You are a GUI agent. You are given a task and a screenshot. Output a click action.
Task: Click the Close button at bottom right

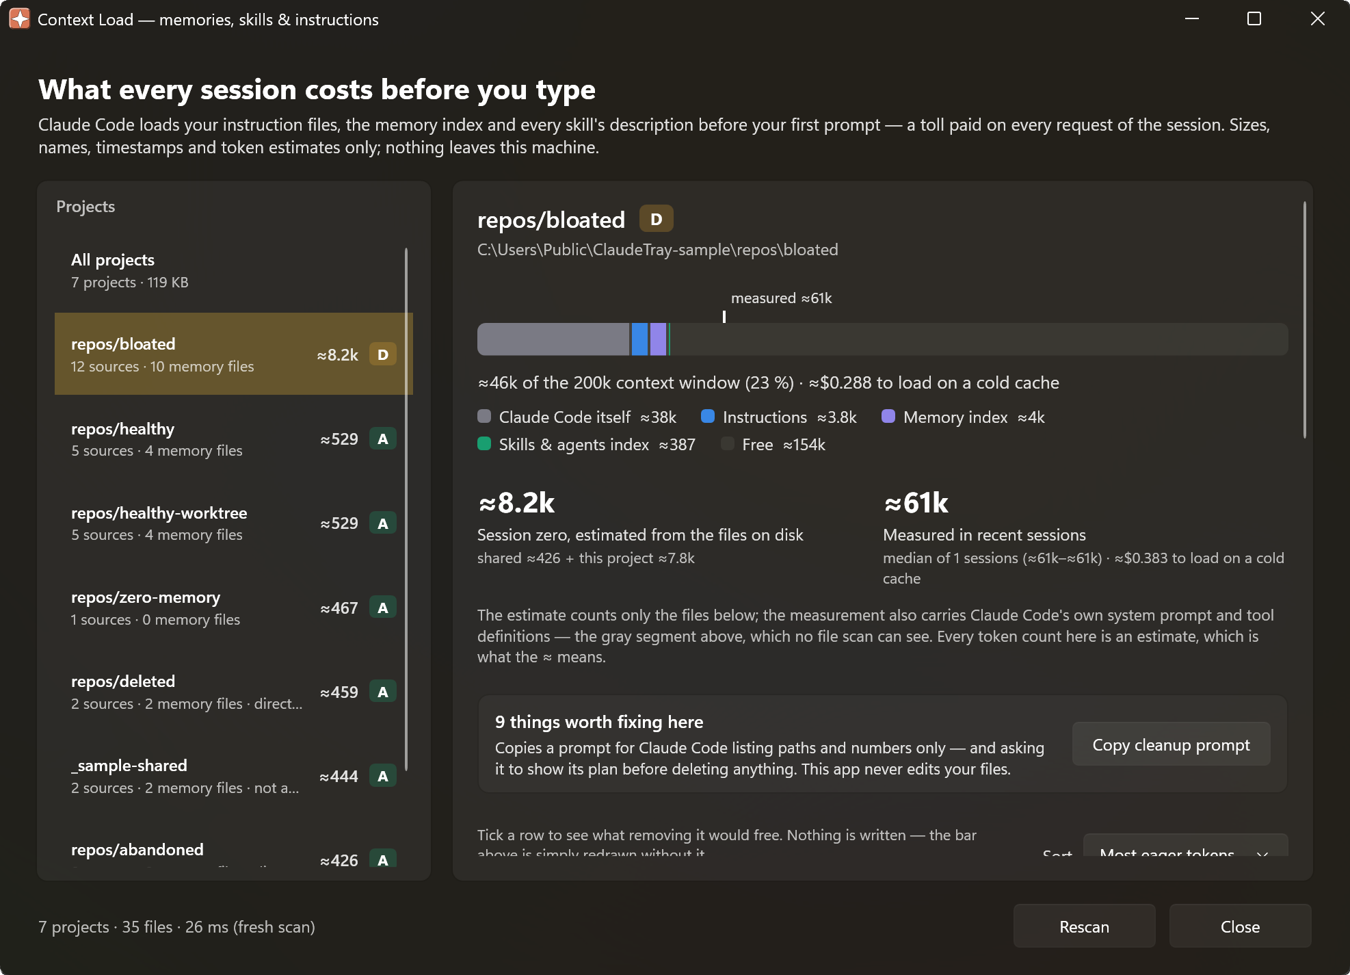[x=1240, y=926]
